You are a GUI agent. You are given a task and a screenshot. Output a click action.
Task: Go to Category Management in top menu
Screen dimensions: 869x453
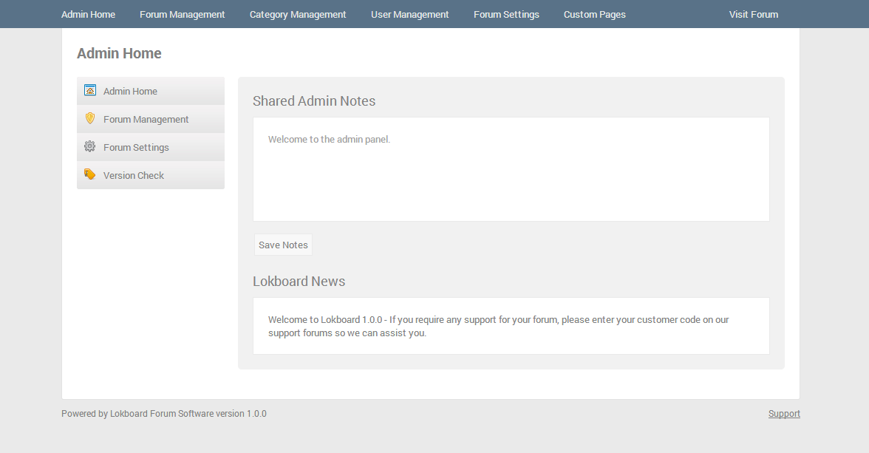click(298, 15)
